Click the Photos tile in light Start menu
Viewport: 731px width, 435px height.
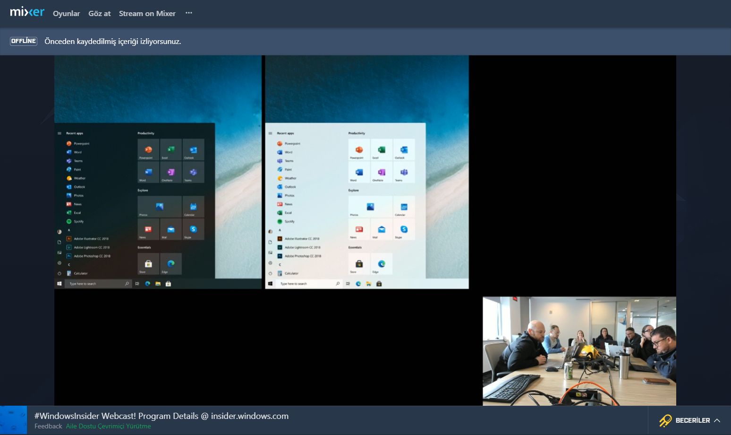click(370, 207)
